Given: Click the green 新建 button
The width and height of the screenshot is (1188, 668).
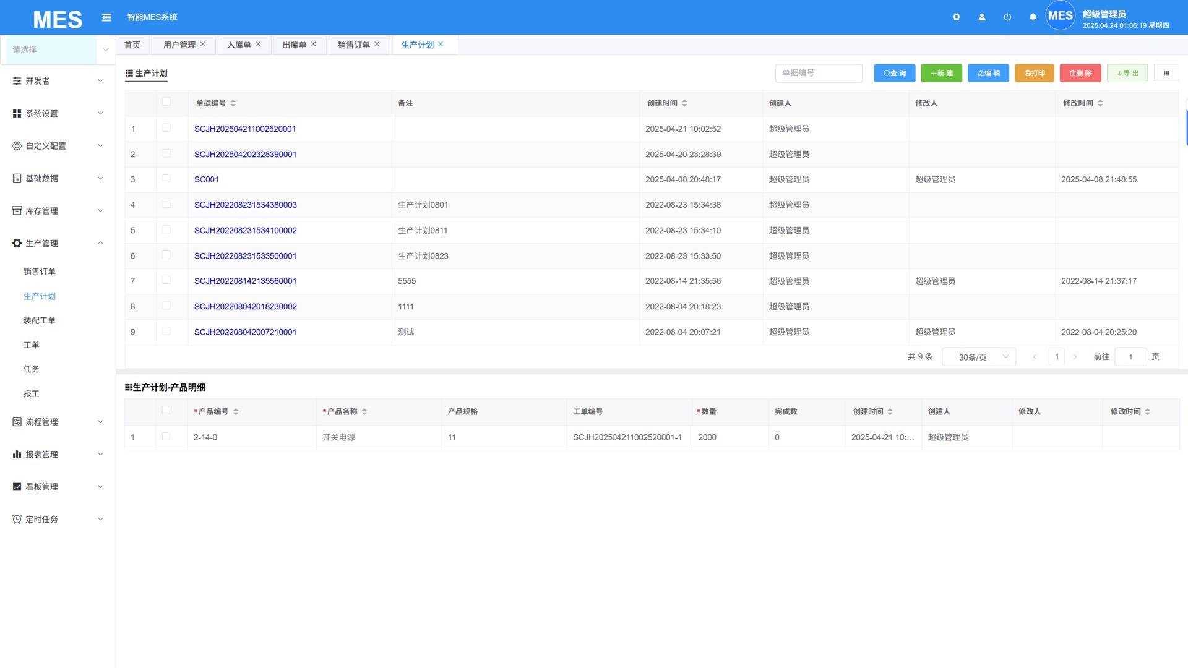Looking at the screenshot, I should 941,73.
